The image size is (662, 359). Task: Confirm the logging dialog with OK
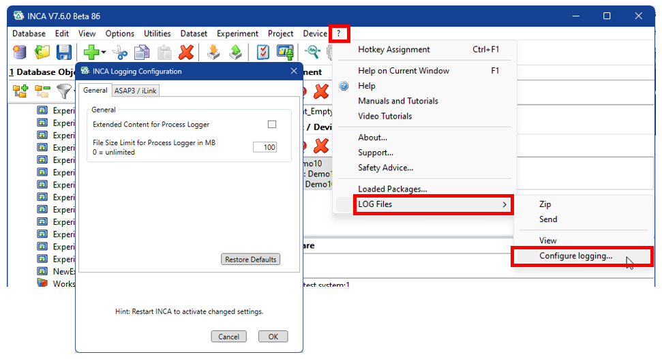(x=273, y=337)
